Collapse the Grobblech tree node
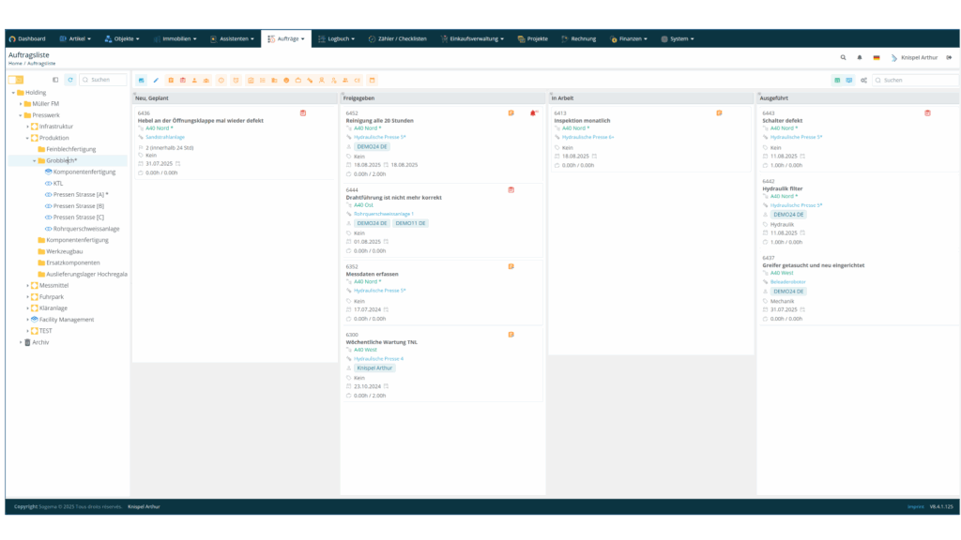 click(x=34, y=160)
